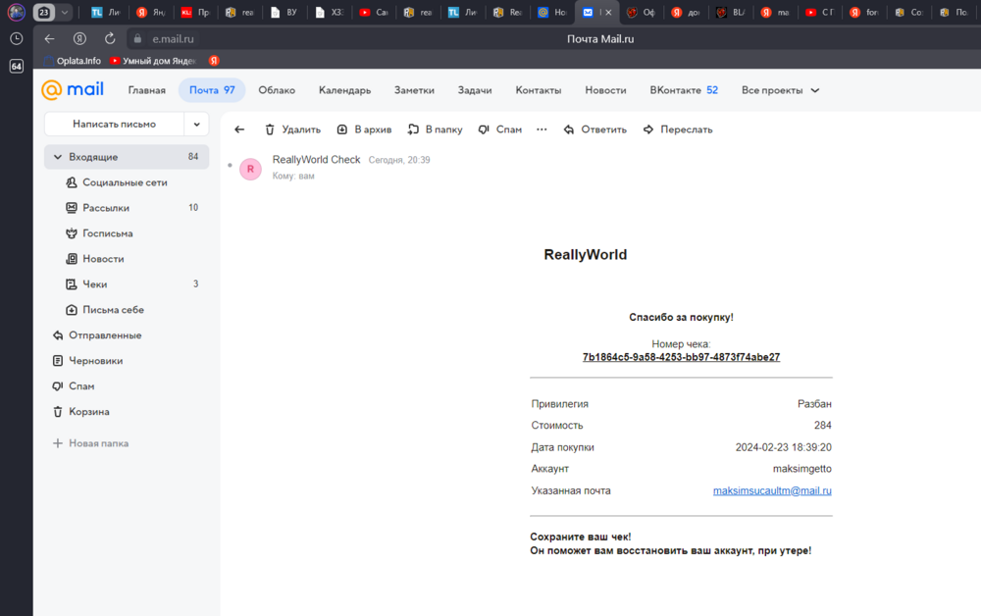The height and width of the screenshot is (616, 981).
Task: Toggle the unread dot beside the sender
Action: [x=231, y=165]
